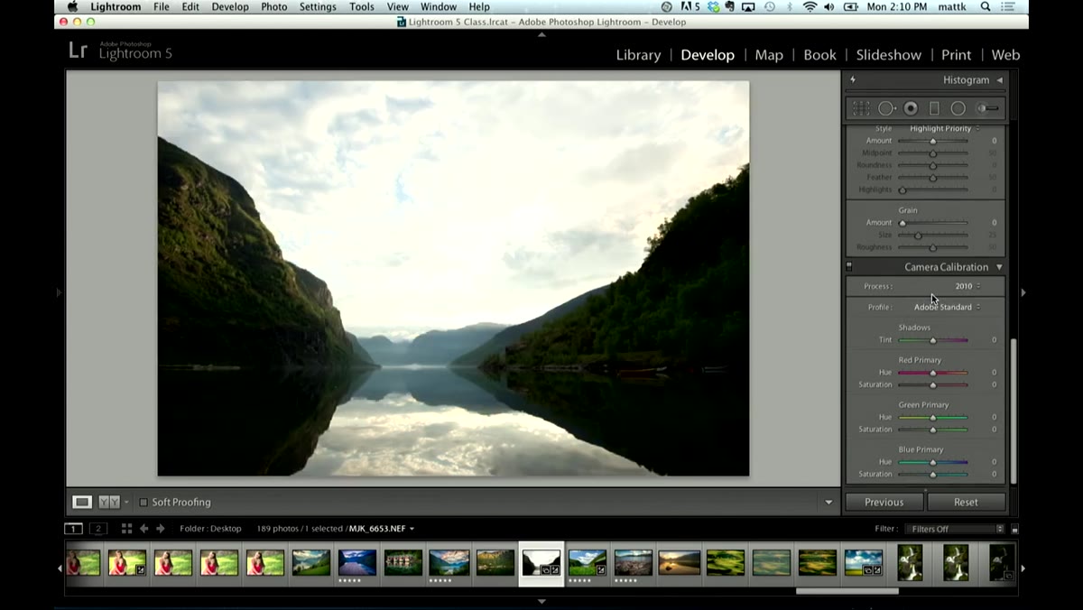The width and height of the screenshot is (1083, 610).
Task: Switch to the Slideshow module
Action: [x=889, y=55]
